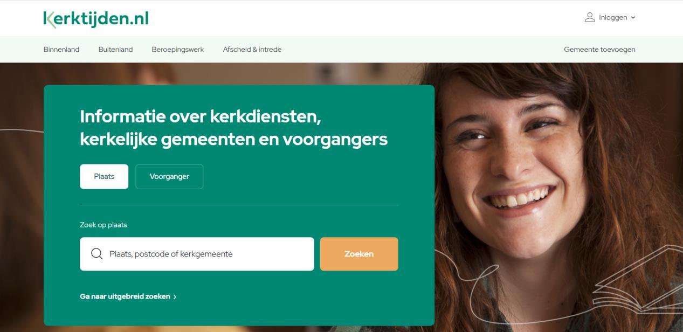
Task: Click the Zoek op plaats label
Action: tap(104, 225)
